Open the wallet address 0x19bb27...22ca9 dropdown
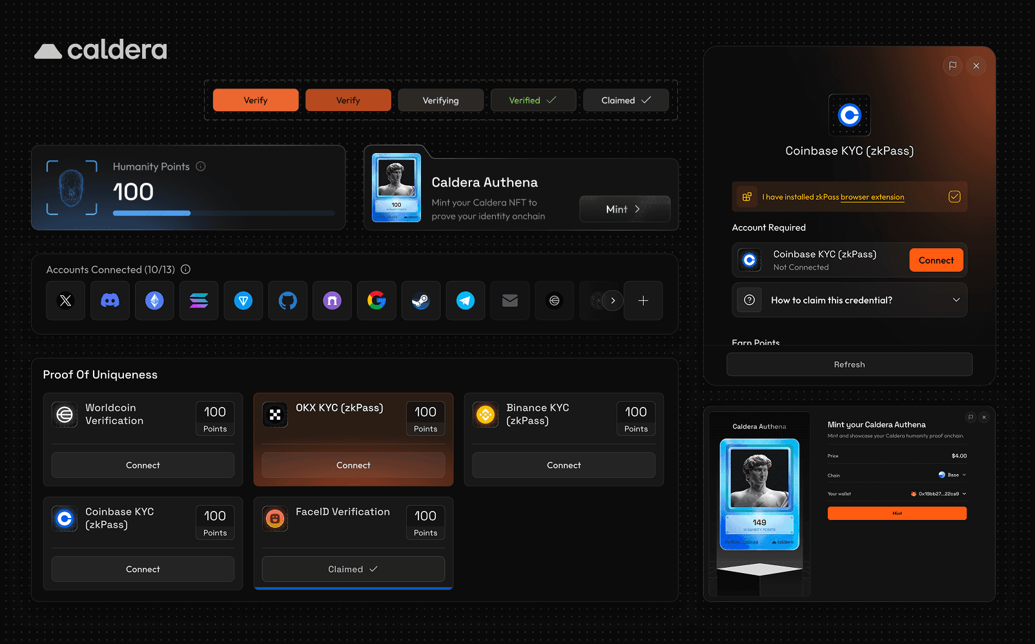The height and width of the screenshot is (644, 1035). pyautogui.click(x=939, y=494)
